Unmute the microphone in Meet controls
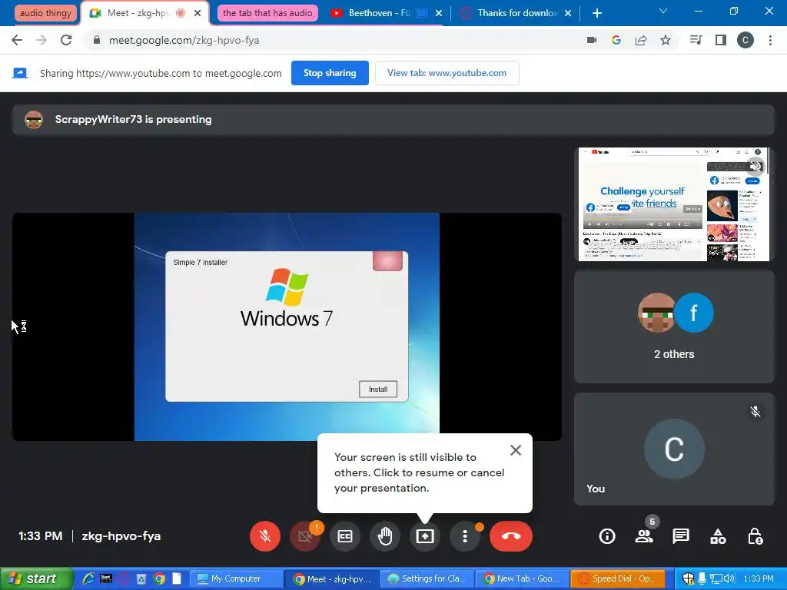787x590 pixels. [x=265, y=536]
